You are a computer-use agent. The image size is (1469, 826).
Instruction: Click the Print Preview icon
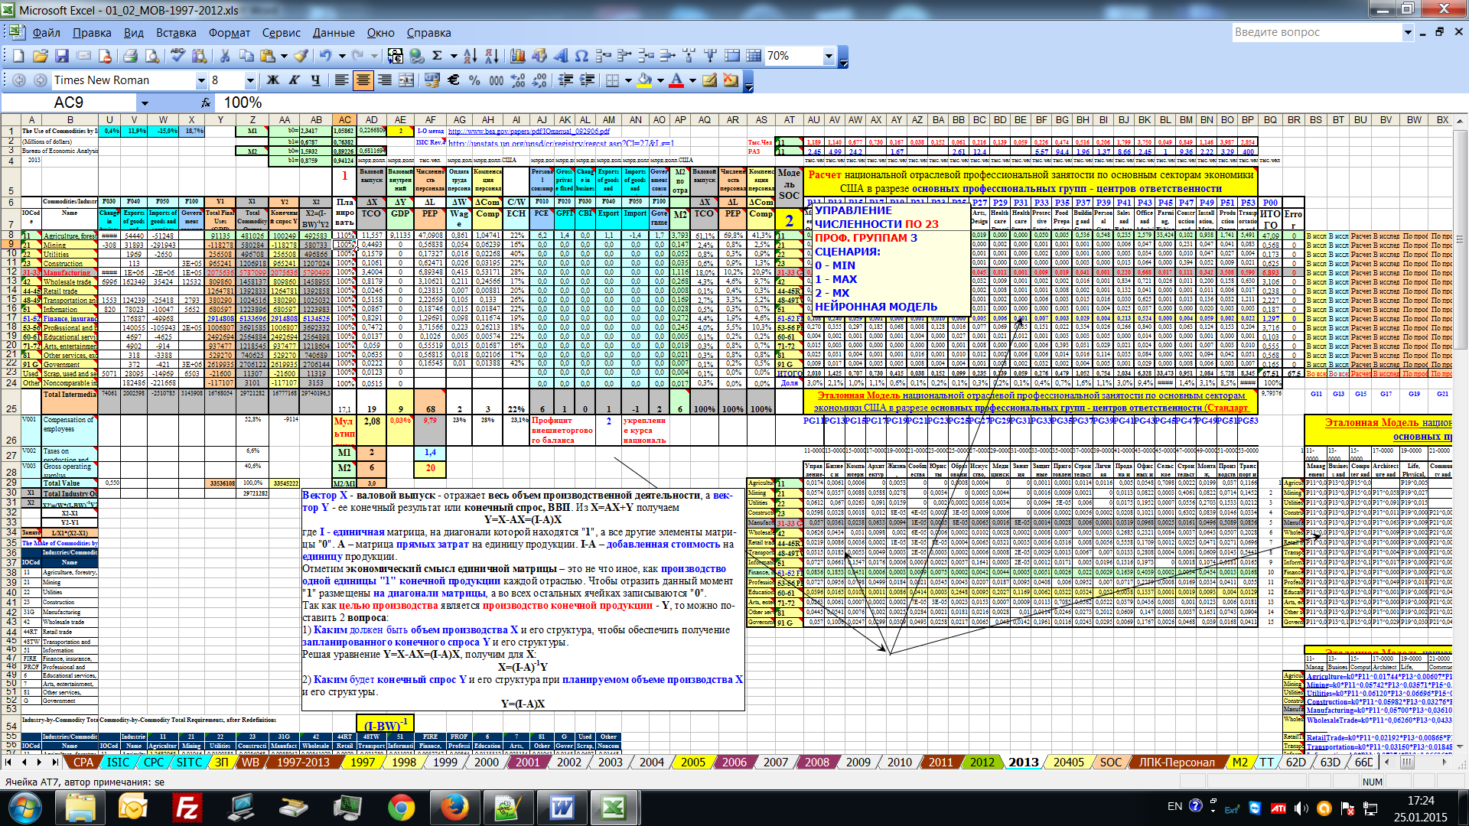[x=152, y=56]
